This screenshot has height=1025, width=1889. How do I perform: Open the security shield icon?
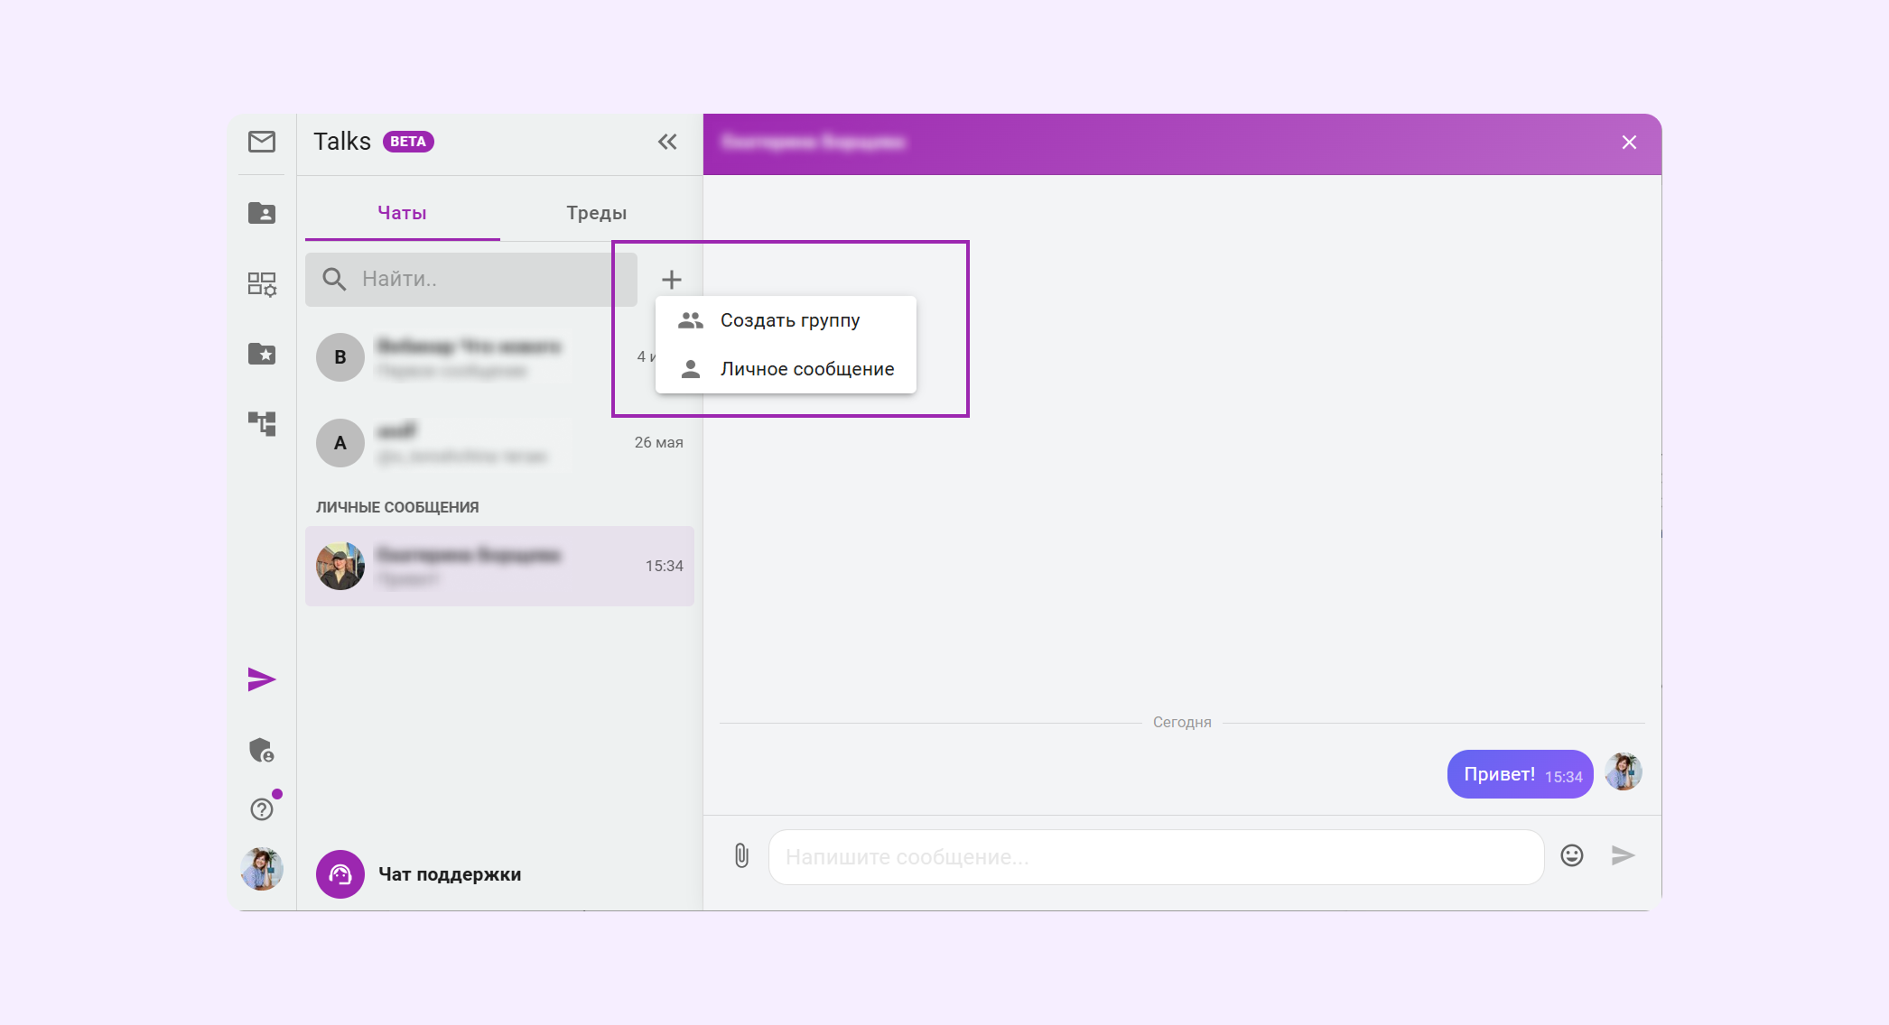click(x=262, y=750)
